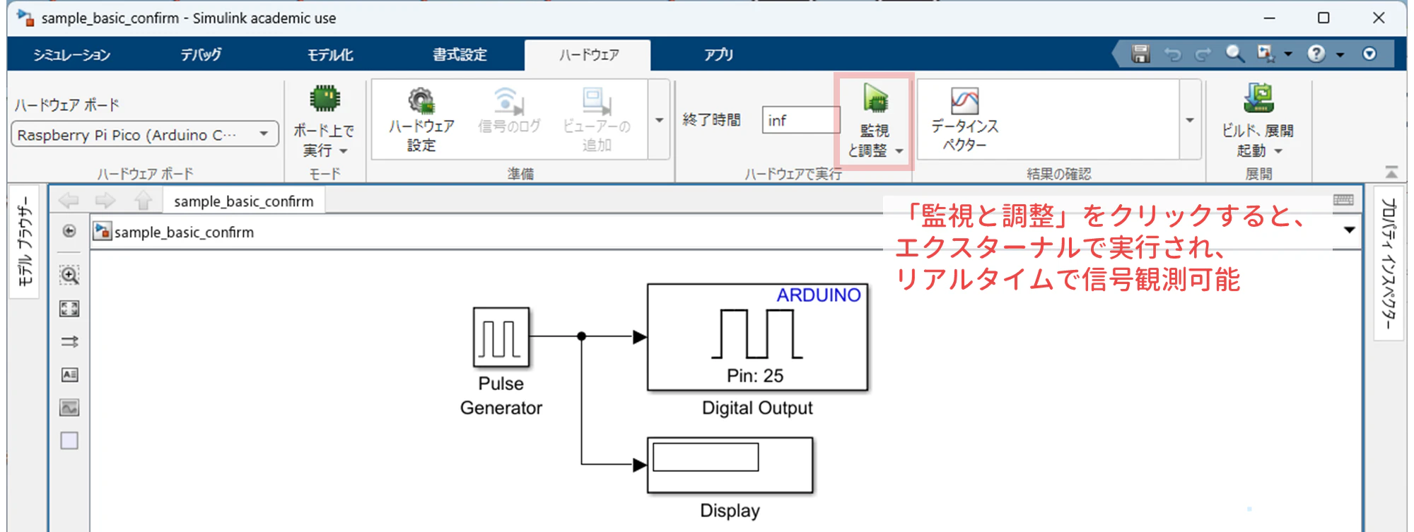
Task: Minimize the Simulink window
Action: (1269, 18)
